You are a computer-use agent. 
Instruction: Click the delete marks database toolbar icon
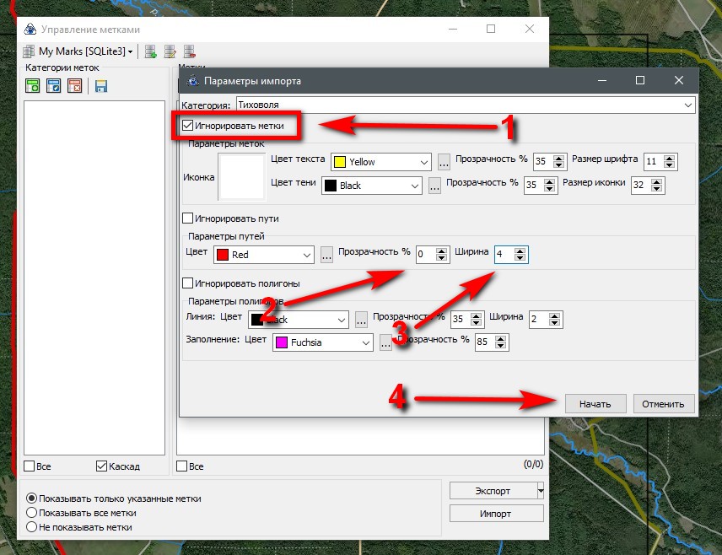point(189,51)
